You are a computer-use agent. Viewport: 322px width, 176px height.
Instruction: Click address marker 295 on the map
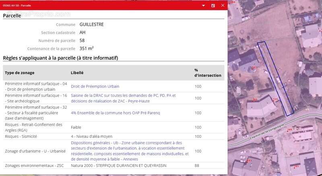289,130
